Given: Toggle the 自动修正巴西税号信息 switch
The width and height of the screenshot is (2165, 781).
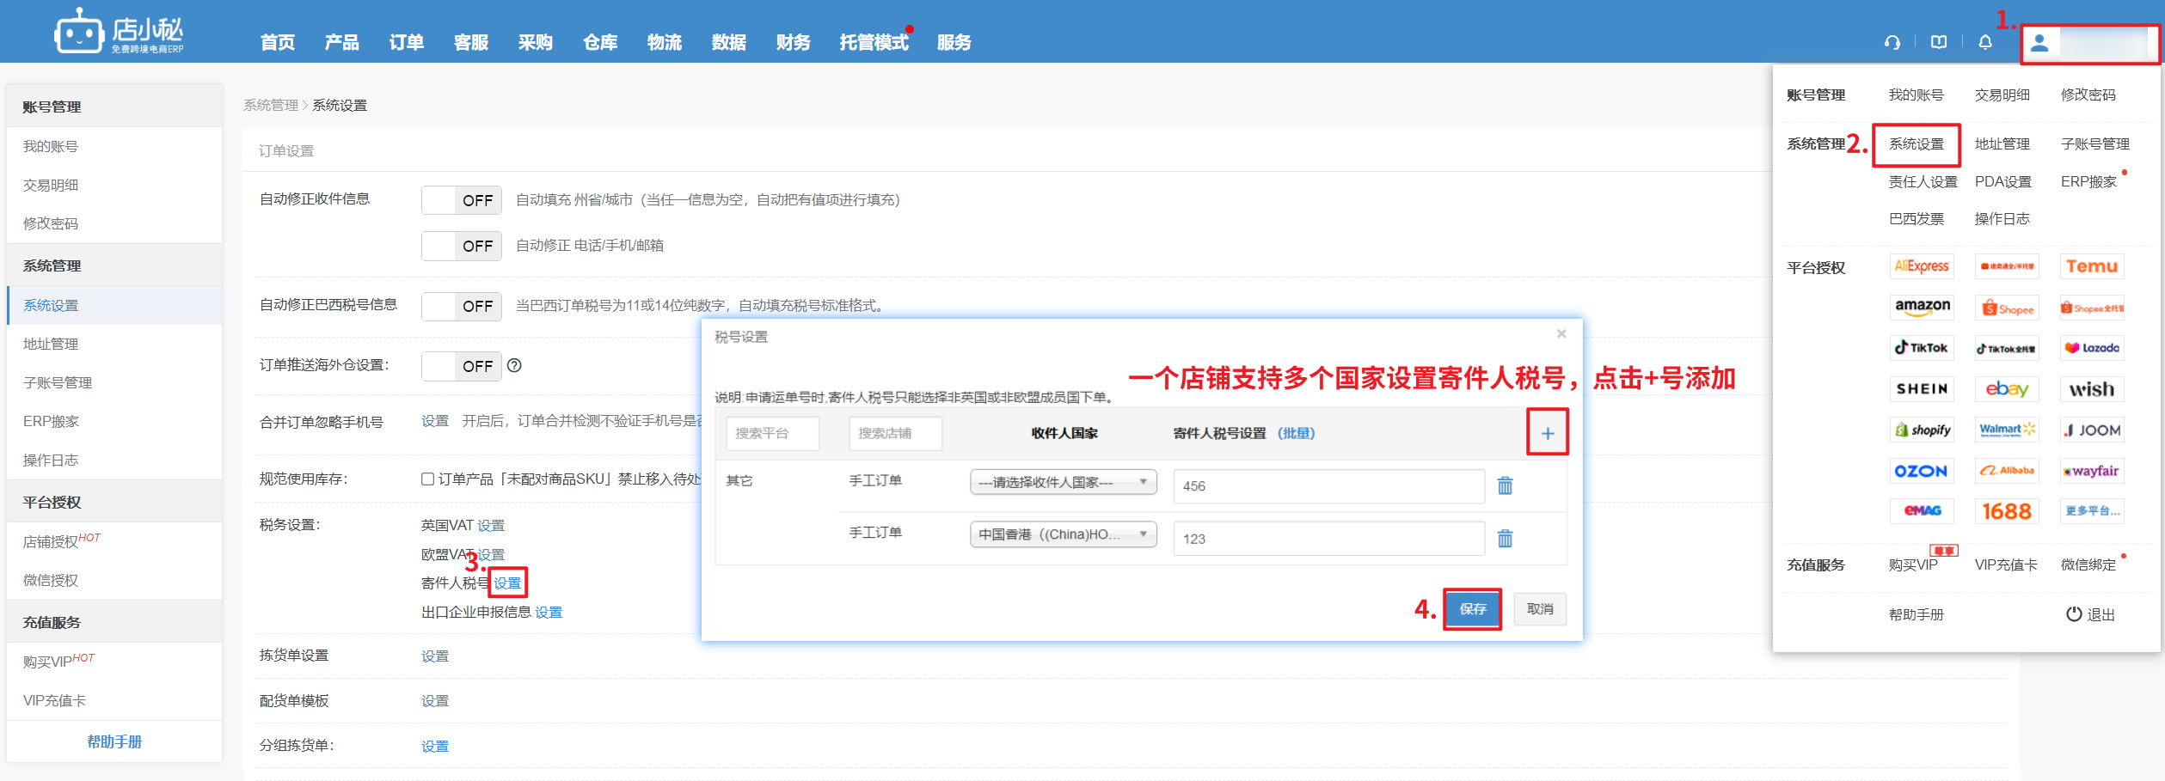Looking at the screenshot, I should 461,306.
